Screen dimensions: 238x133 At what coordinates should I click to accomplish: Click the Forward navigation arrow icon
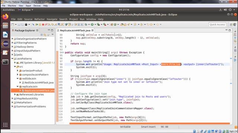(158, 24)
